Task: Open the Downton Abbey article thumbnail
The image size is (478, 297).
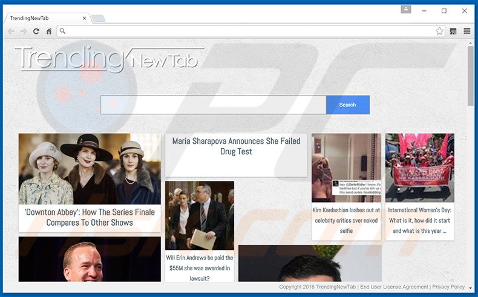Action: [x=90, y=169]
